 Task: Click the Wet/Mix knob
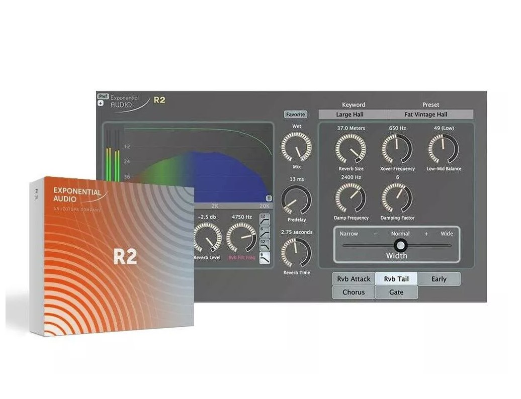pos(296,147)
